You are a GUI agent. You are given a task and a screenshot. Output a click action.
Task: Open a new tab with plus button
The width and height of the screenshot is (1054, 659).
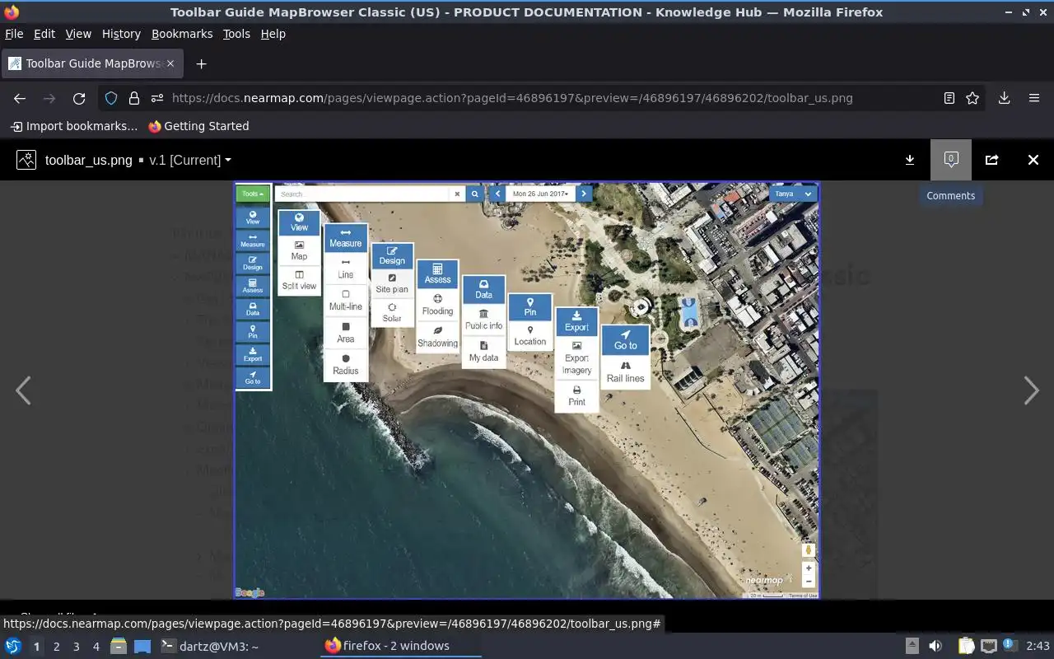tap(201, 63)
